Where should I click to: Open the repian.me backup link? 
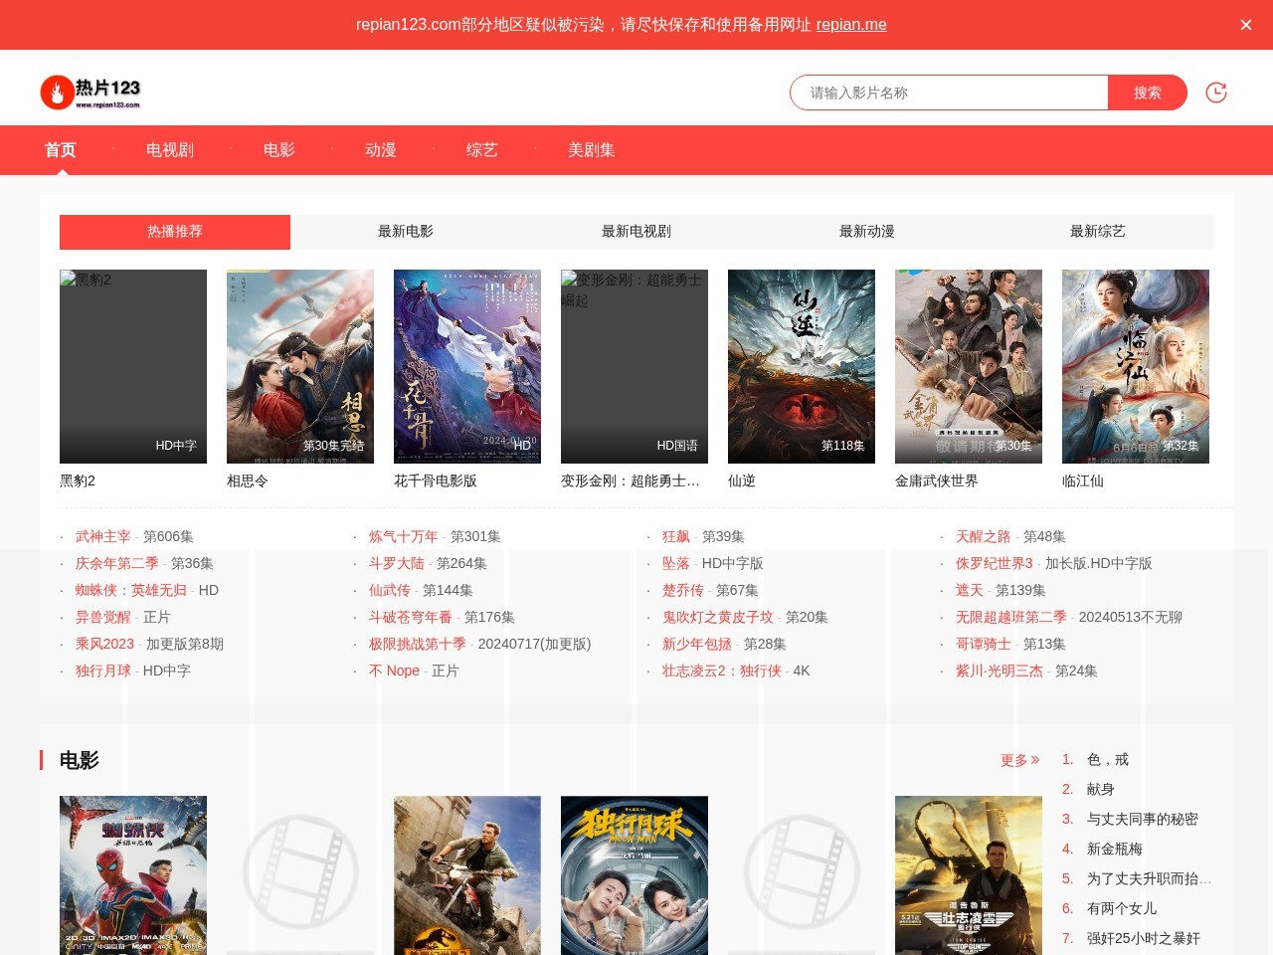(850, 25)
